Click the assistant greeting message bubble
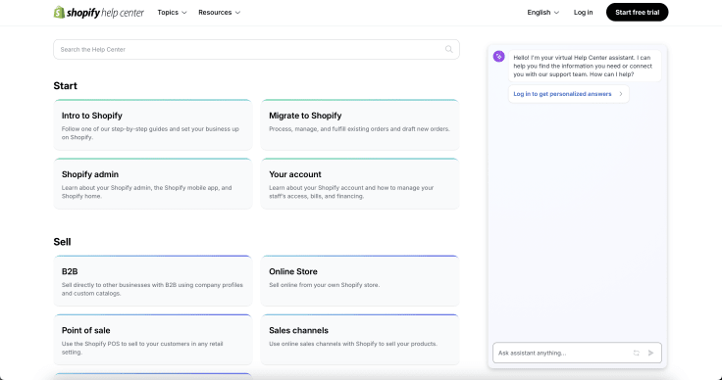Image resolution: width=722 pixels, height=380 pixels. pos(585,67)
